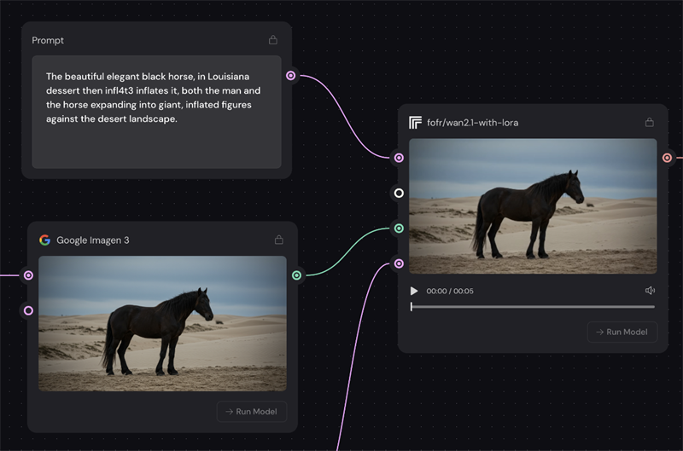This screenshot has width=683, height=451.
Task: Click the green output port of Google Imagen 3
Action: point(296,275)
